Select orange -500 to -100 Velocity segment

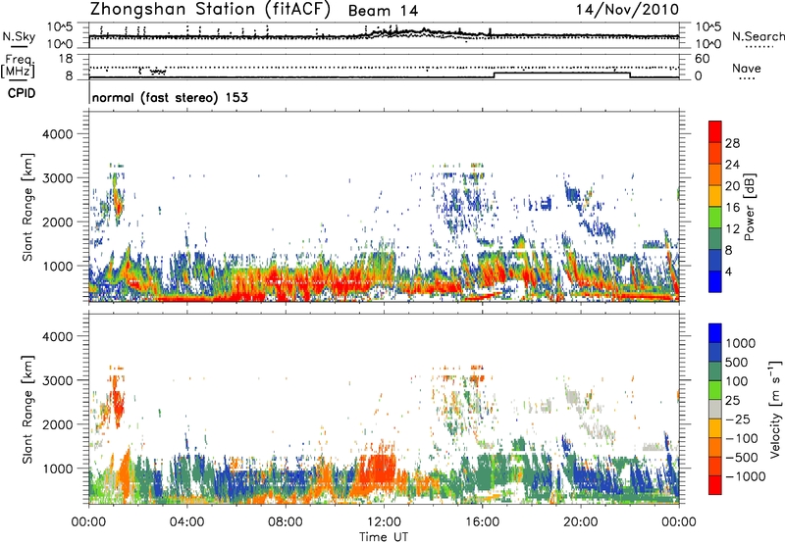(x=715, y=448)
